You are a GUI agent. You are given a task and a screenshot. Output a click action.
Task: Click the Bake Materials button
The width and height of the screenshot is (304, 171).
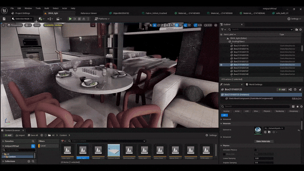[264, 141]
